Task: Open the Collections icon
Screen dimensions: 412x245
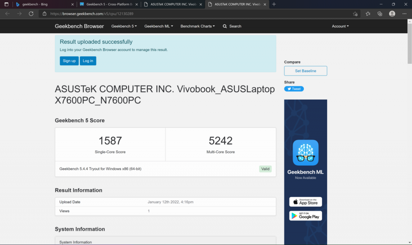Action: coord(380,14)
